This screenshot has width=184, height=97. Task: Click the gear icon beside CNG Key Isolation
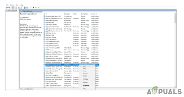pyautogui.click(x=44, y=81)
